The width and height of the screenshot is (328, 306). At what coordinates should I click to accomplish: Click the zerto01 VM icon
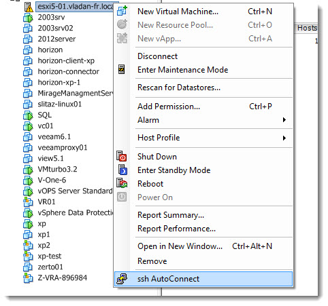28,267
